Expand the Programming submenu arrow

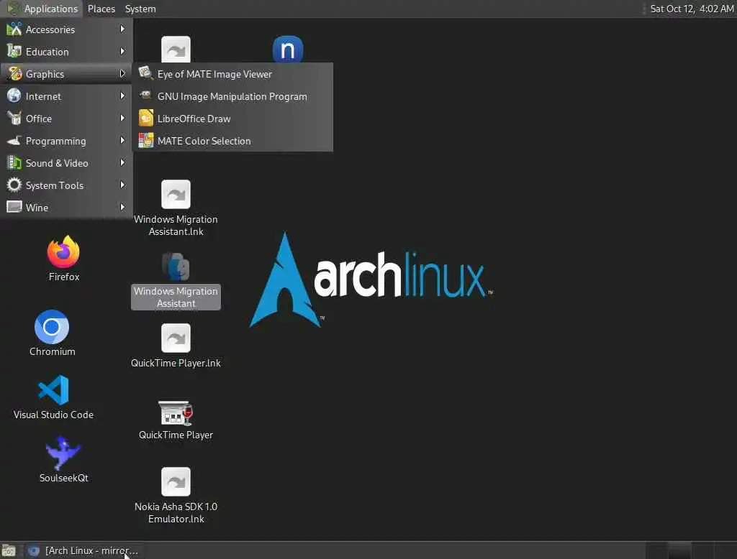click(x=122, y=140)
